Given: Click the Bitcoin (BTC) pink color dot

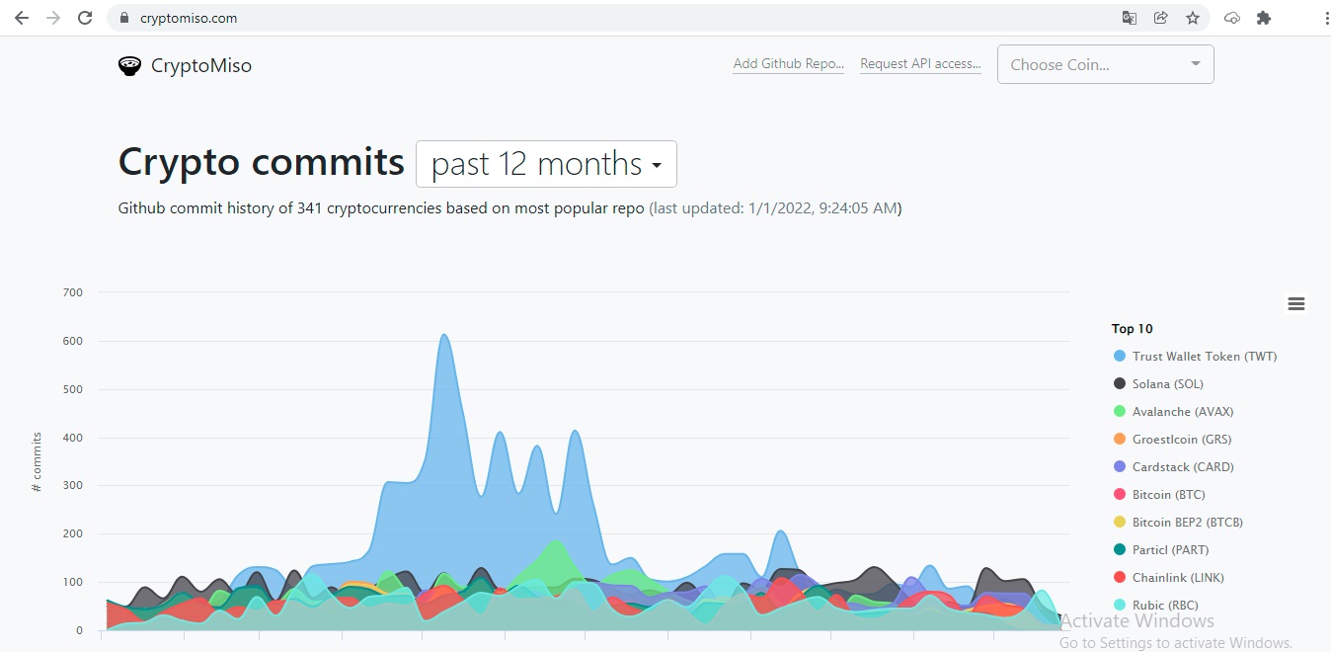Looking at the screenshot, I should coord(1120,495).
